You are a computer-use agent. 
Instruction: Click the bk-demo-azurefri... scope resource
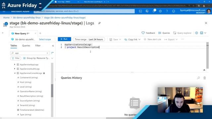(x=23, y=39)
